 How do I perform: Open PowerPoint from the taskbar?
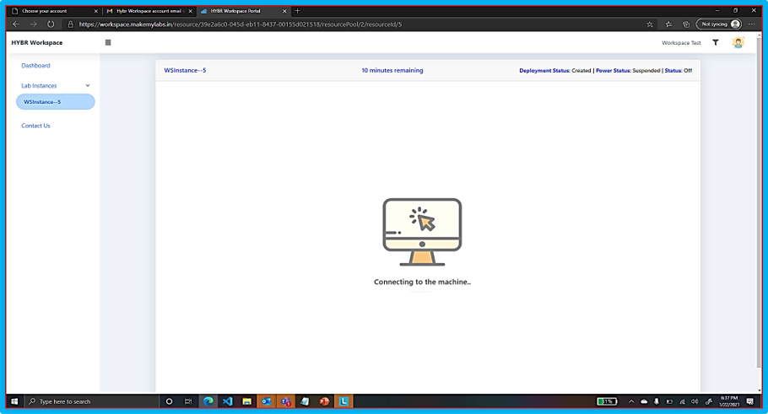[x=324, y=401]
